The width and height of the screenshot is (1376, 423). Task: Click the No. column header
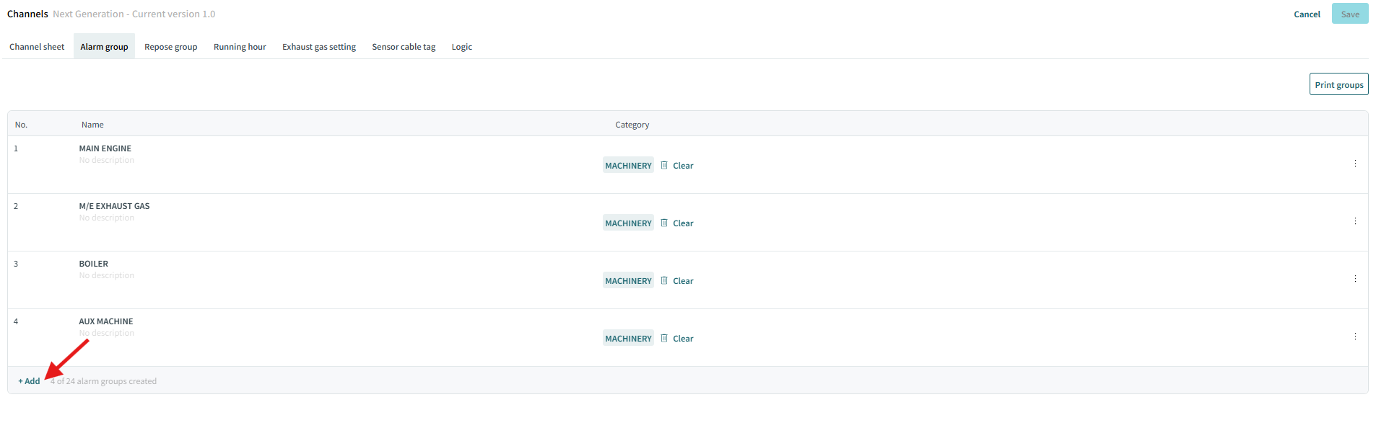21,125
